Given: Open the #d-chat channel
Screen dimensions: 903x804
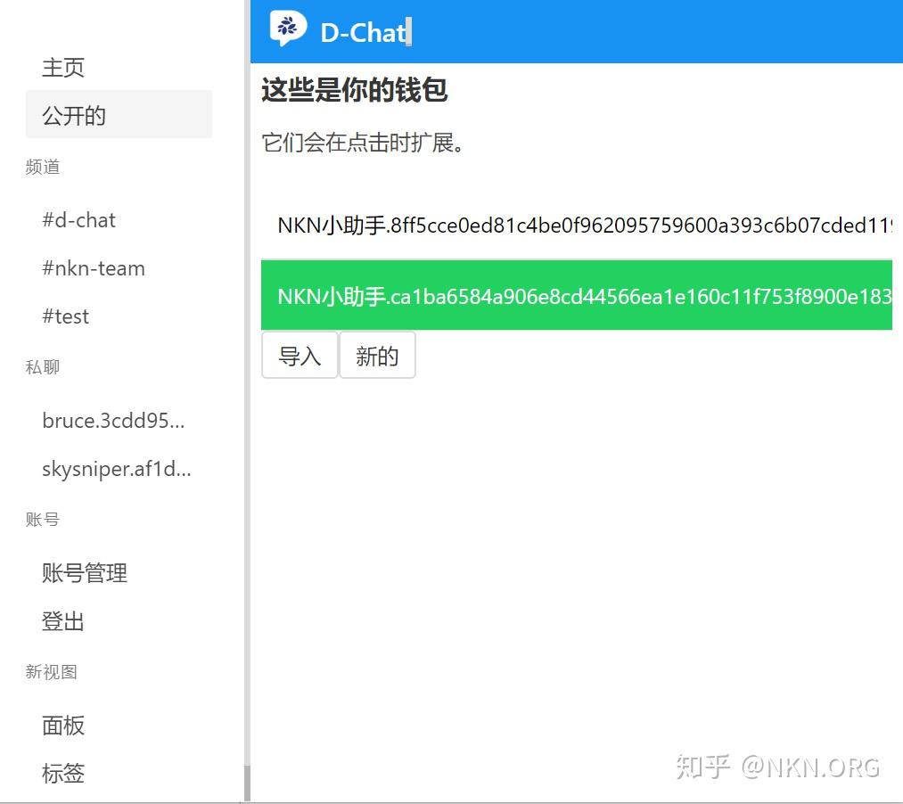Looking at the screenshot, I should [79, 220].
